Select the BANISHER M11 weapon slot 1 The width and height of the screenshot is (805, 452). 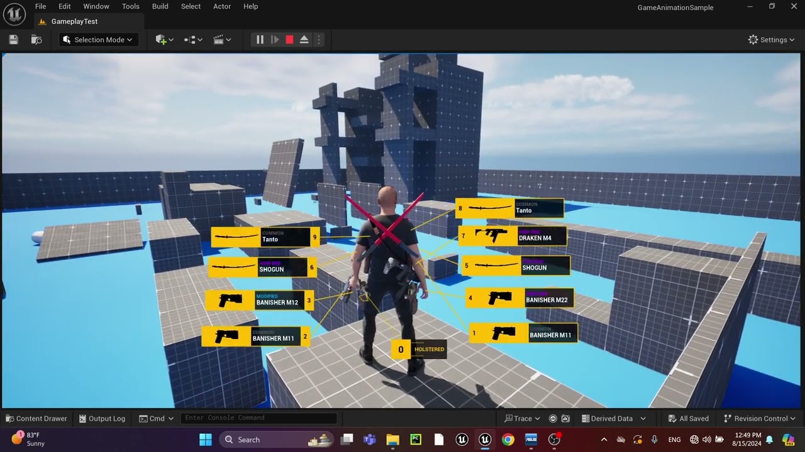[523, 333]
